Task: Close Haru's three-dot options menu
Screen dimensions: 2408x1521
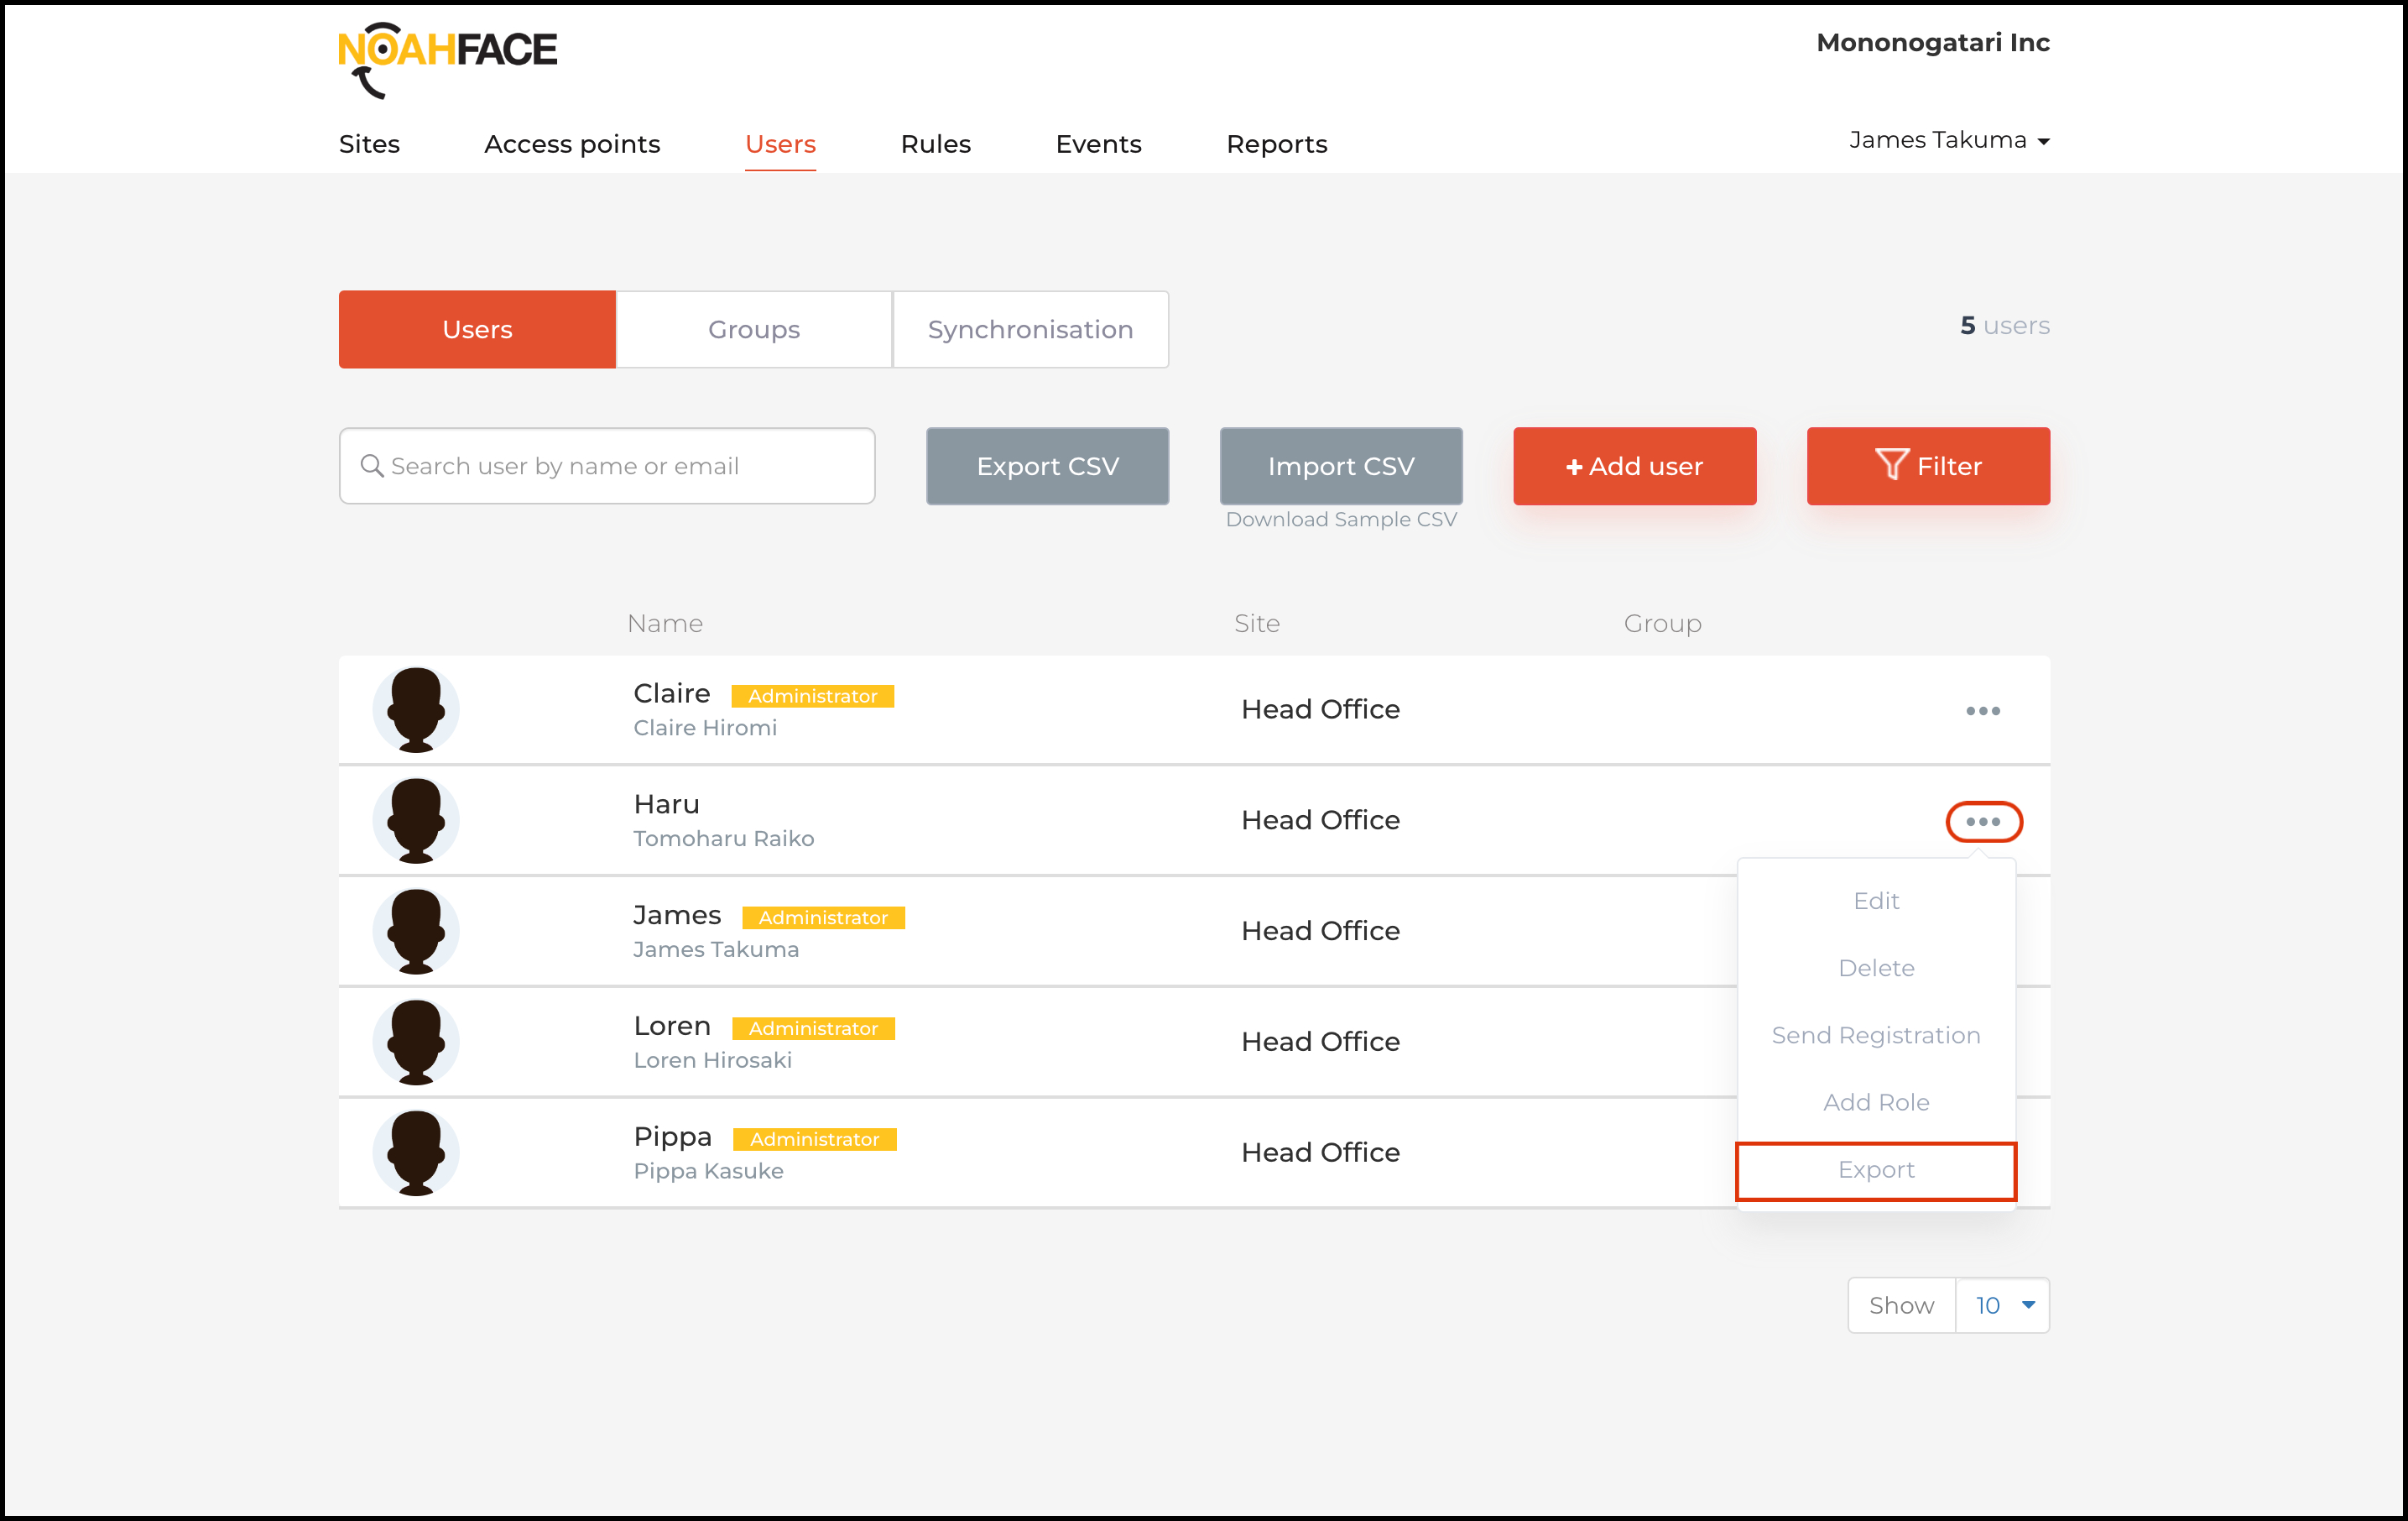Action: [1983, 822]
